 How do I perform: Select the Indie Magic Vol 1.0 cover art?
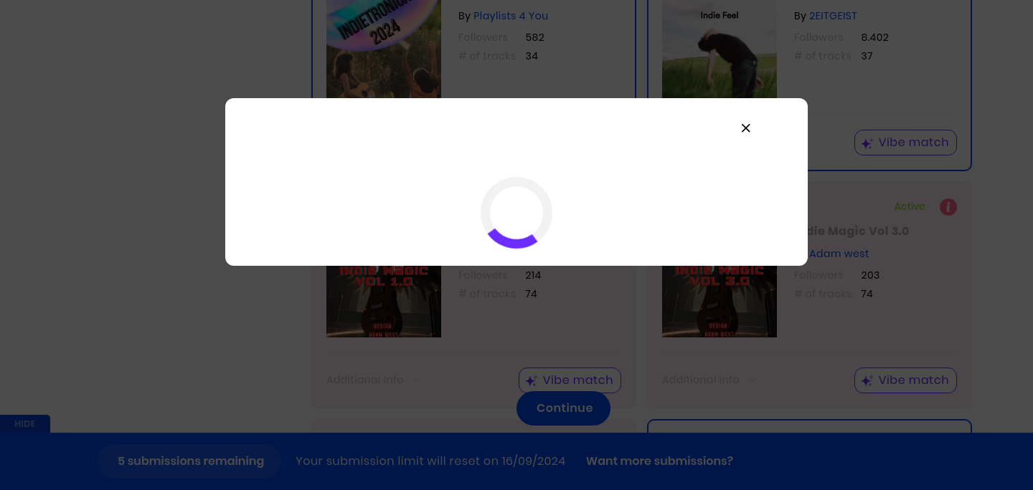pos(384,301)
